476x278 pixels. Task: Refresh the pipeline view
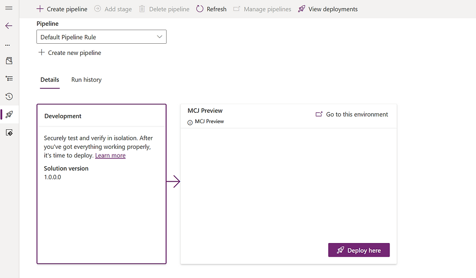[x=211, y=9]
